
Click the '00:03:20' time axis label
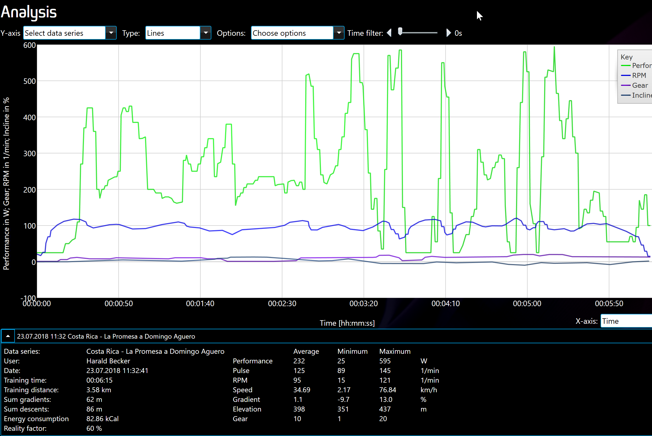click(x=364, y=303)
